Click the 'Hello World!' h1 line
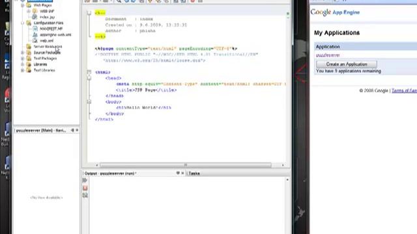 pos(143,107)
